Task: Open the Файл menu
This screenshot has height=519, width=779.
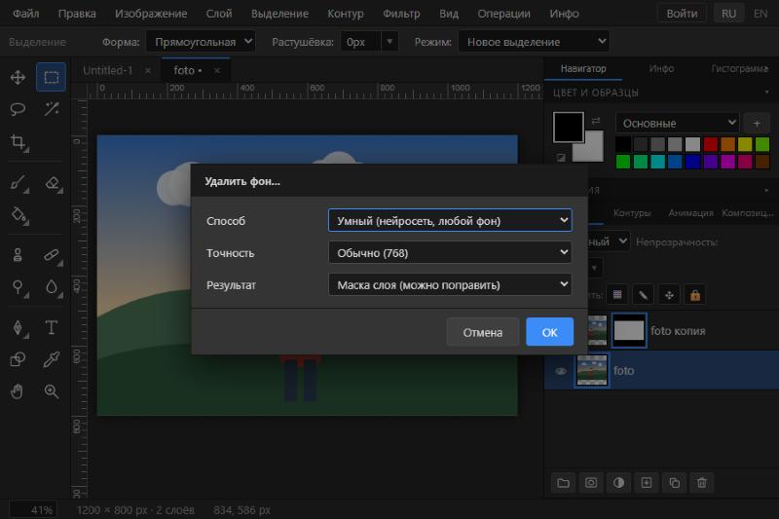Action: point(26,14)
